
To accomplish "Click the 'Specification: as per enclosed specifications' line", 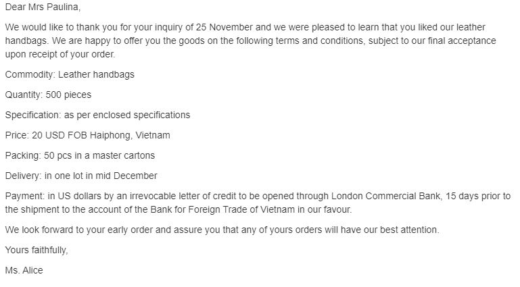I will pos(97,115).
